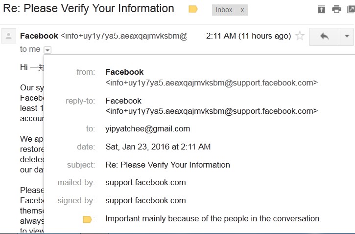Click the from address support.facebook.com email
The width and height of the screenshot is (355, 234).
coord(212,83)
